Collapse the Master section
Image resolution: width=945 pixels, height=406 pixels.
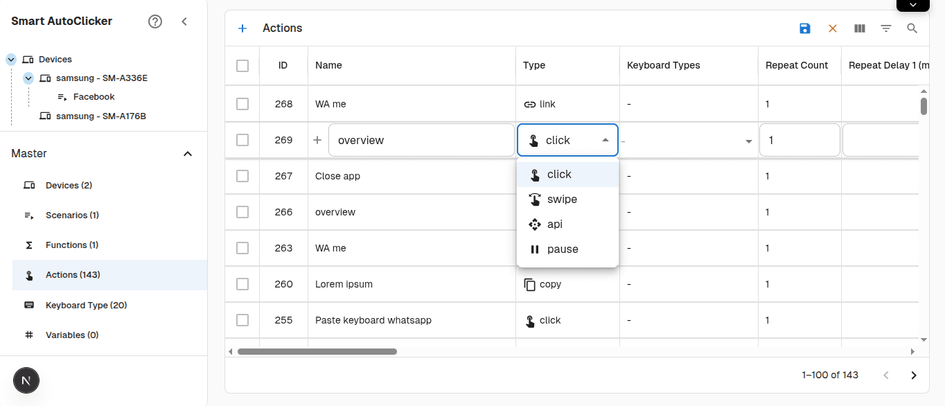[187, 153]
